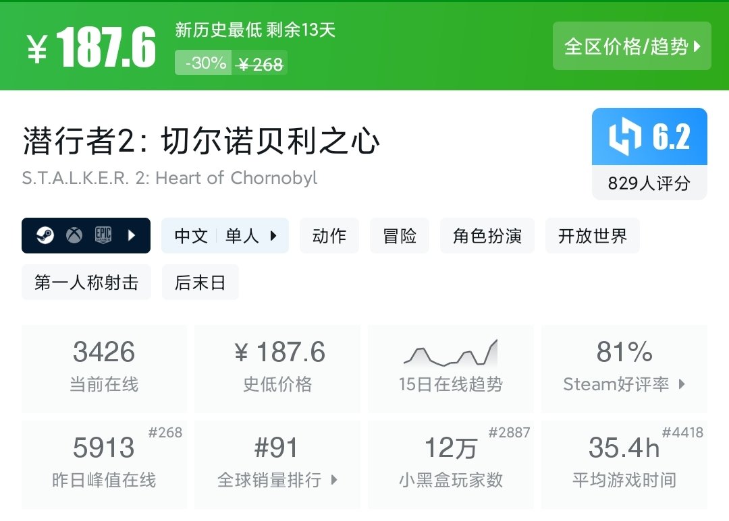Tap the Xiaoheihe score logo icon
This screenshot has width=729, height=521.
pos(624,137)
